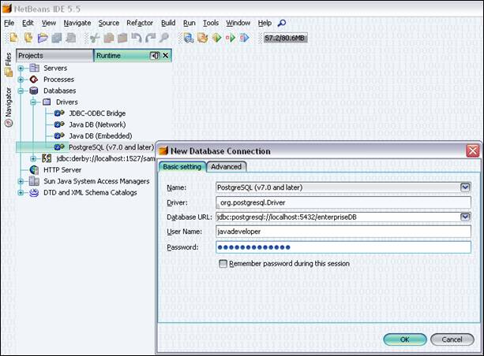Click the Java DB (Network) driver icon
484x356 pixels.
pyautogui.click(x=59, y=124)
